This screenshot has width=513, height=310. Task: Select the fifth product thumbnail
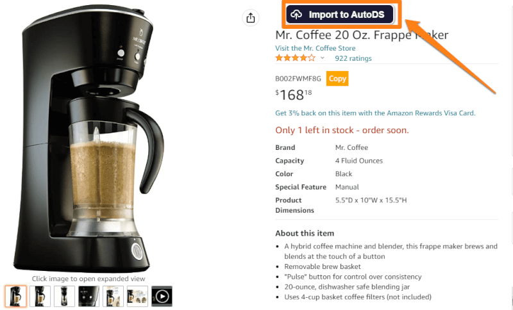(114, 297)
